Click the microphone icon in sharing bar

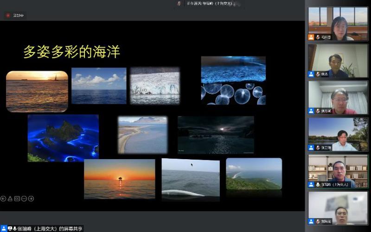click(15, 229)
